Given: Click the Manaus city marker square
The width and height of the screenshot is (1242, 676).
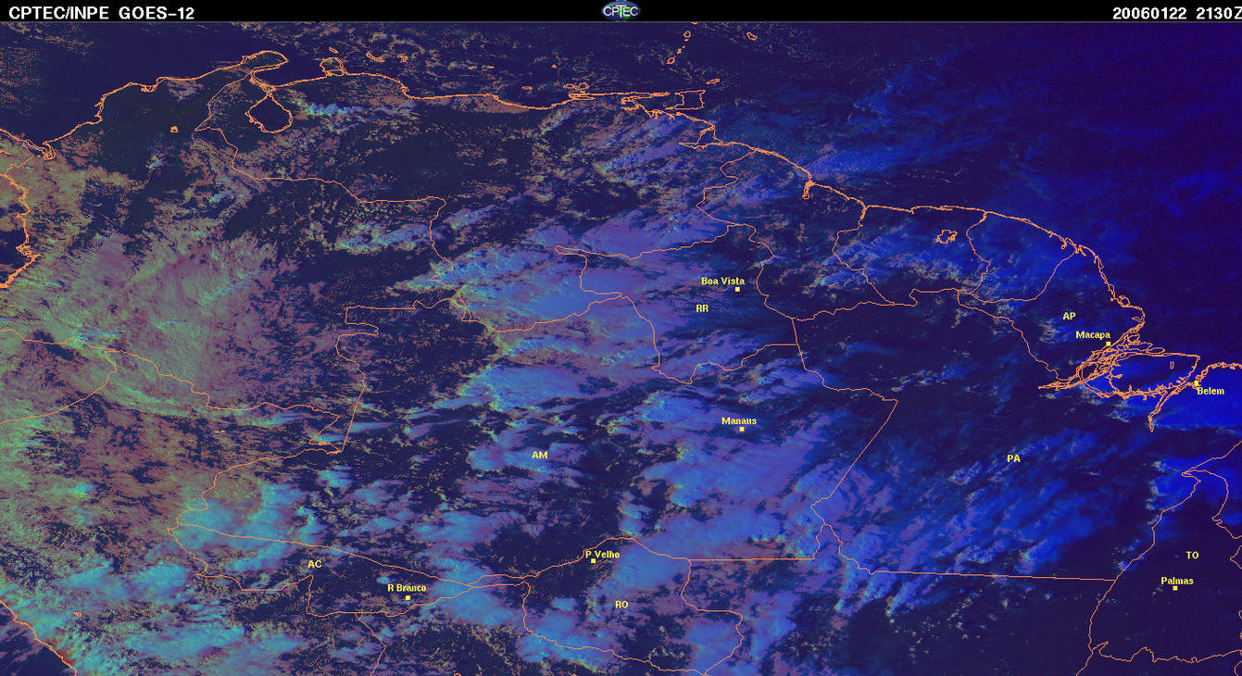Looking at the screenshot, I should pos(742,429).
